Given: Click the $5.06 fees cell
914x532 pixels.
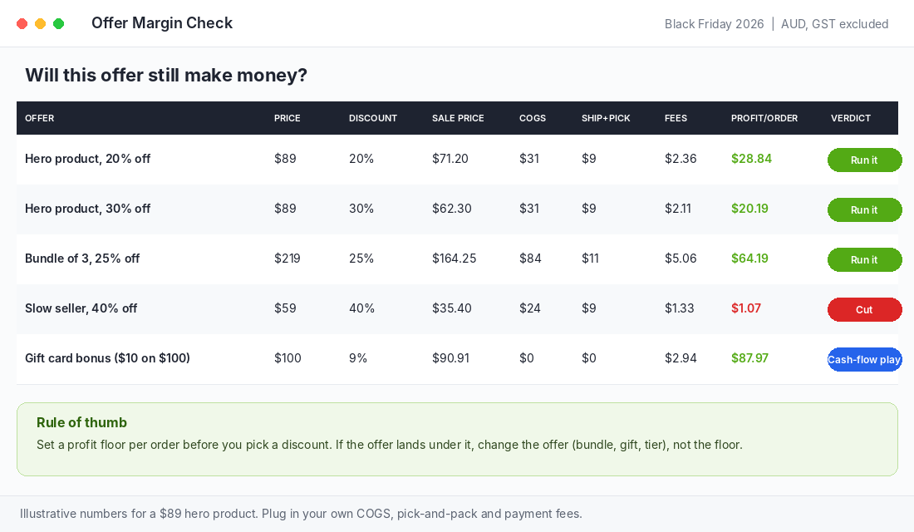Looking at the screenshot, I should coord(681,259).
